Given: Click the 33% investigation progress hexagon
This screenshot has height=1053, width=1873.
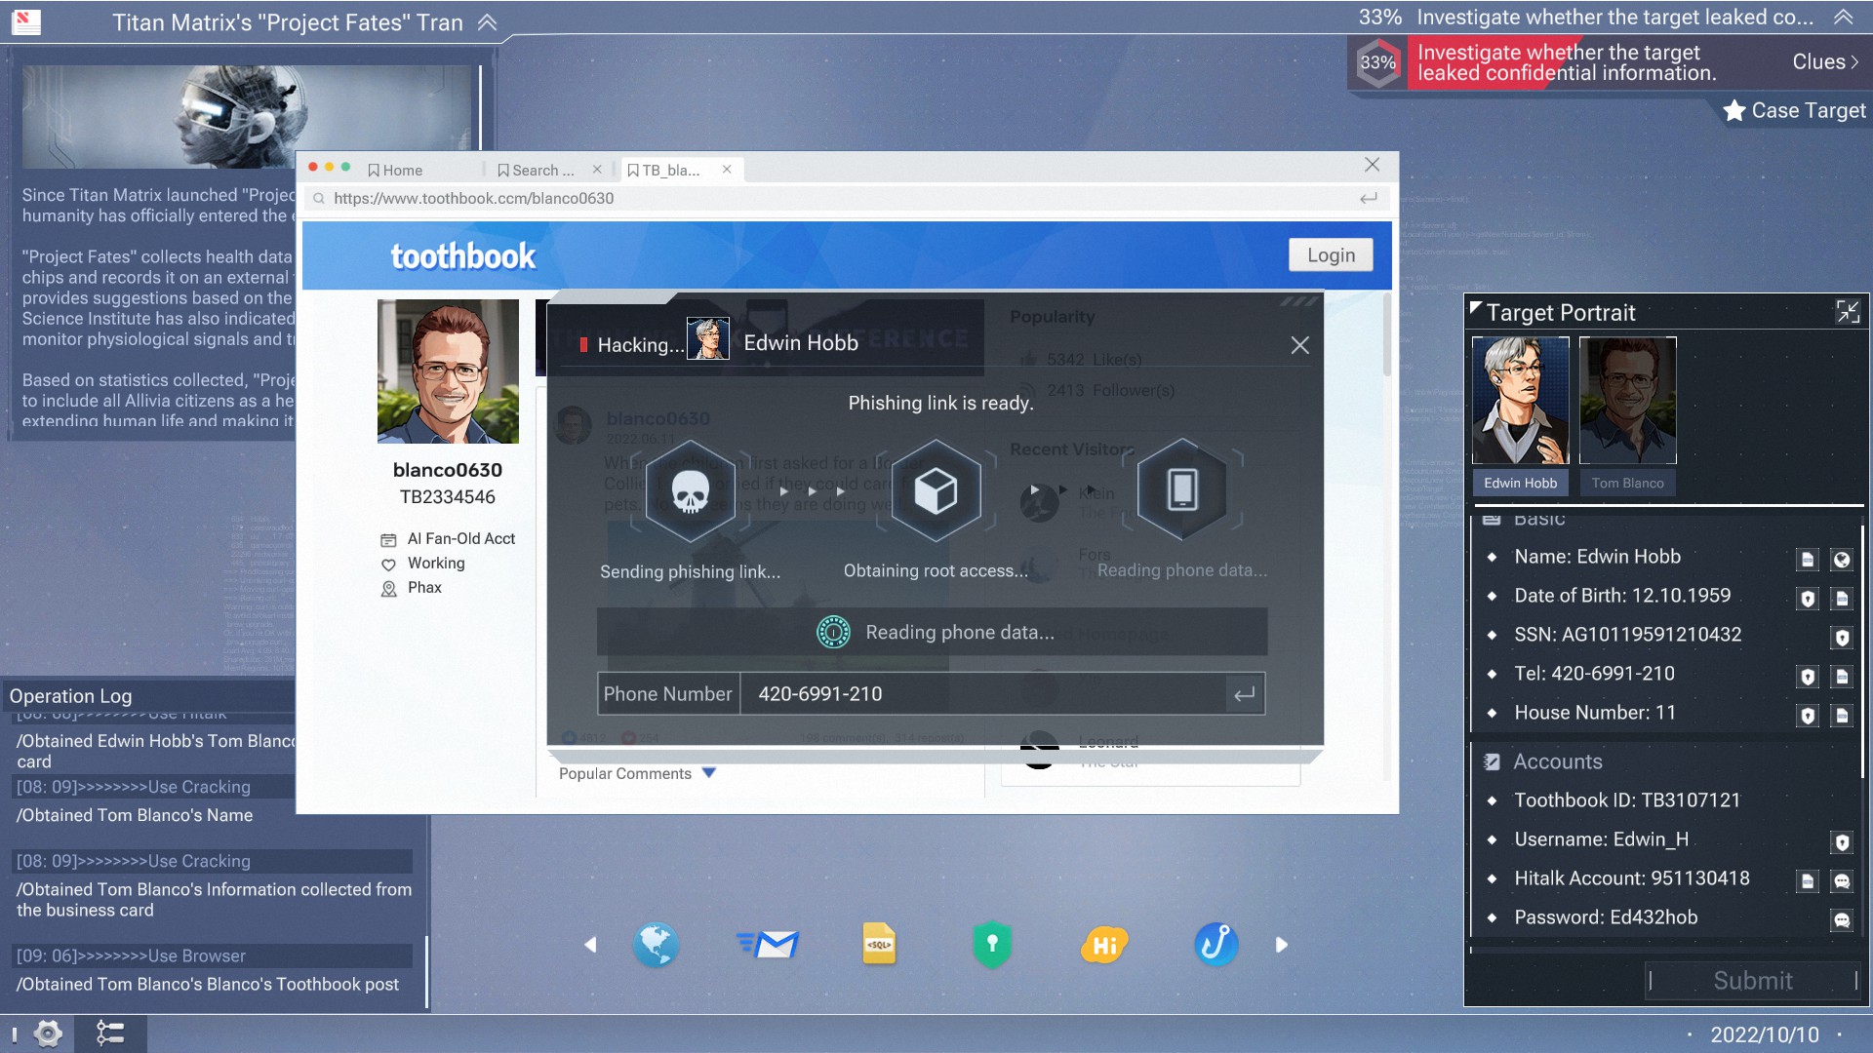Looking at the screenshot, I should pos(1377,62).
